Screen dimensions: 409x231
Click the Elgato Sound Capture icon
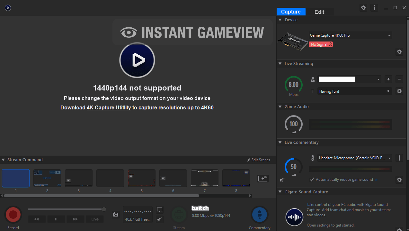(x=294, y=217)
